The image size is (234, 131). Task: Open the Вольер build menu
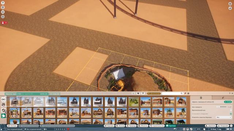pos(120,126)
